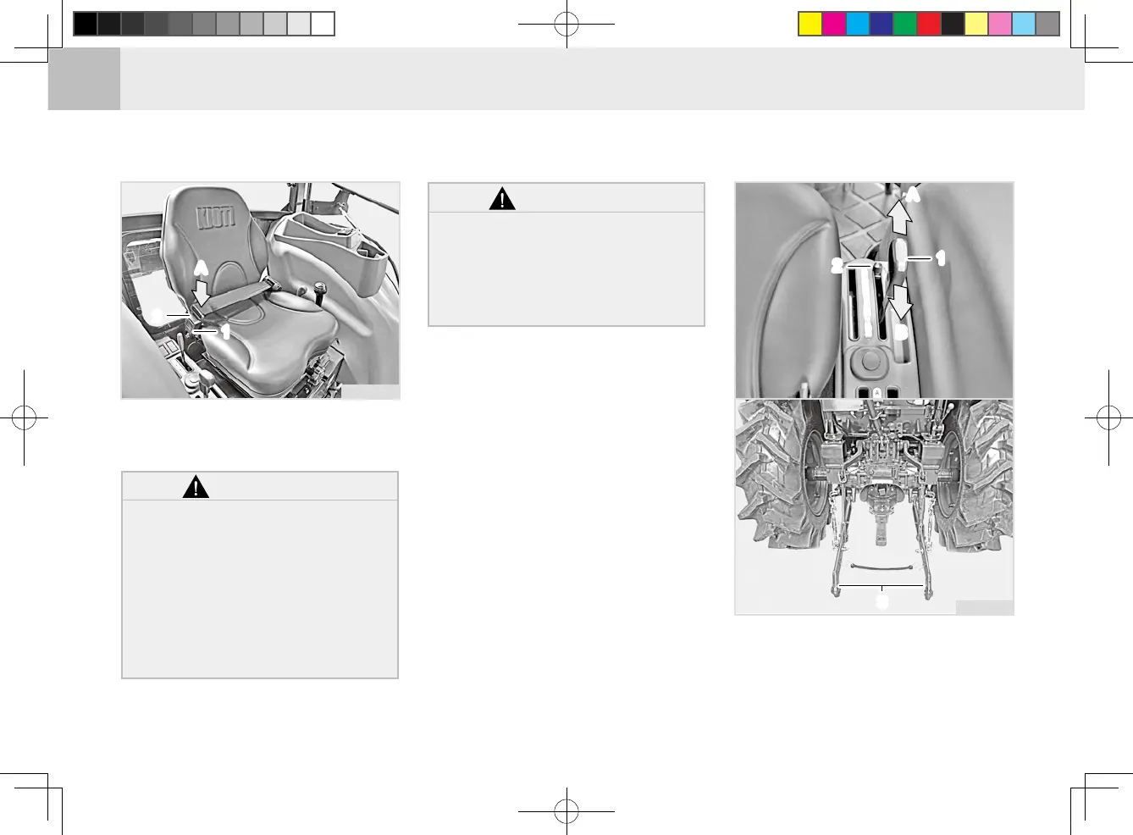Open the rear three-point hitch photo
The height and width of the screenshot is (835, 1133).
[874, 506]
